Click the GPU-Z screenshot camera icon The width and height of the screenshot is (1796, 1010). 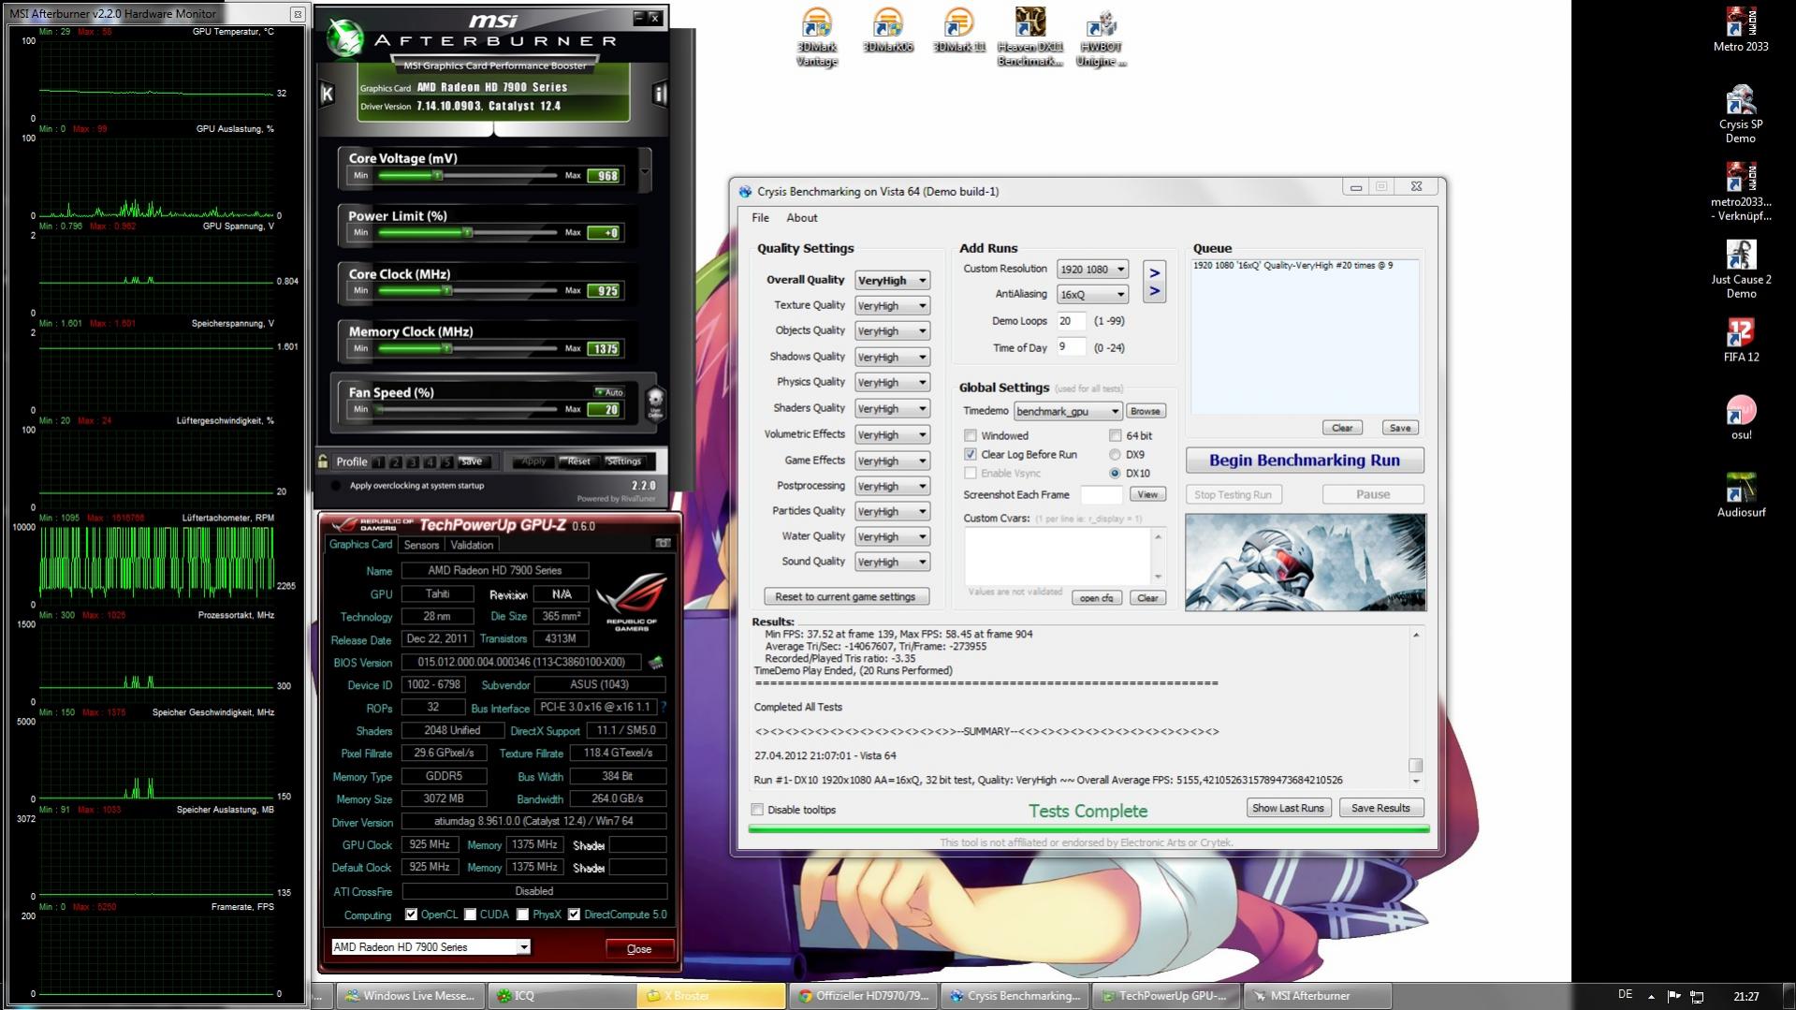[x=663, y=543]
